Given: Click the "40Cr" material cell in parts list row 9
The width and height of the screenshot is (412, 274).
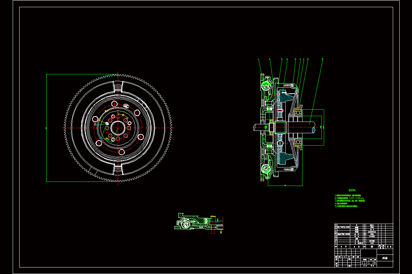Looking at the screenshot, I should pos(372,225).
